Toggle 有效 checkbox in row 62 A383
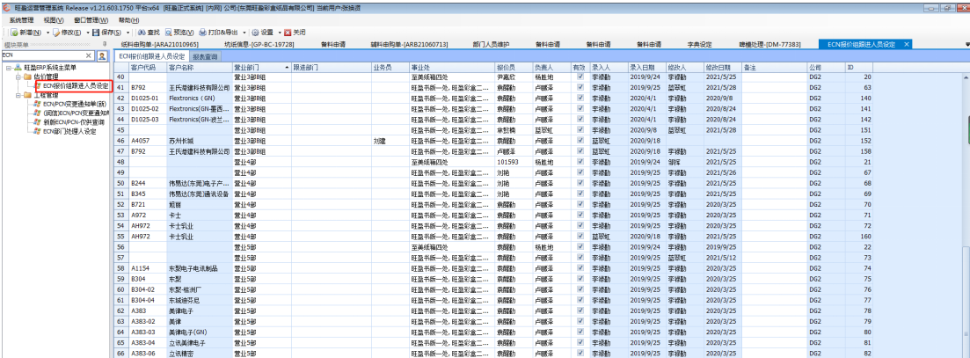Viewport: 970px width, 358px height. pyautogui.click(x=580, y=311)
